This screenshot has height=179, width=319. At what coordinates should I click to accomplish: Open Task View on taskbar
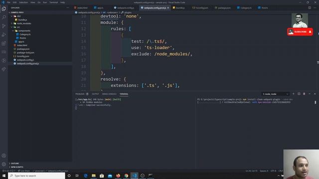pos(77,176)
